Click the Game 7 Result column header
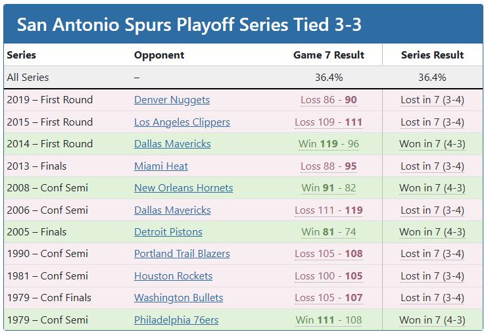This screenshot has width=486, height=334. (329, 55)
